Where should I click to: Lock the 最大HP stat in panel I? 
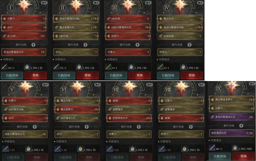[5, 36]
